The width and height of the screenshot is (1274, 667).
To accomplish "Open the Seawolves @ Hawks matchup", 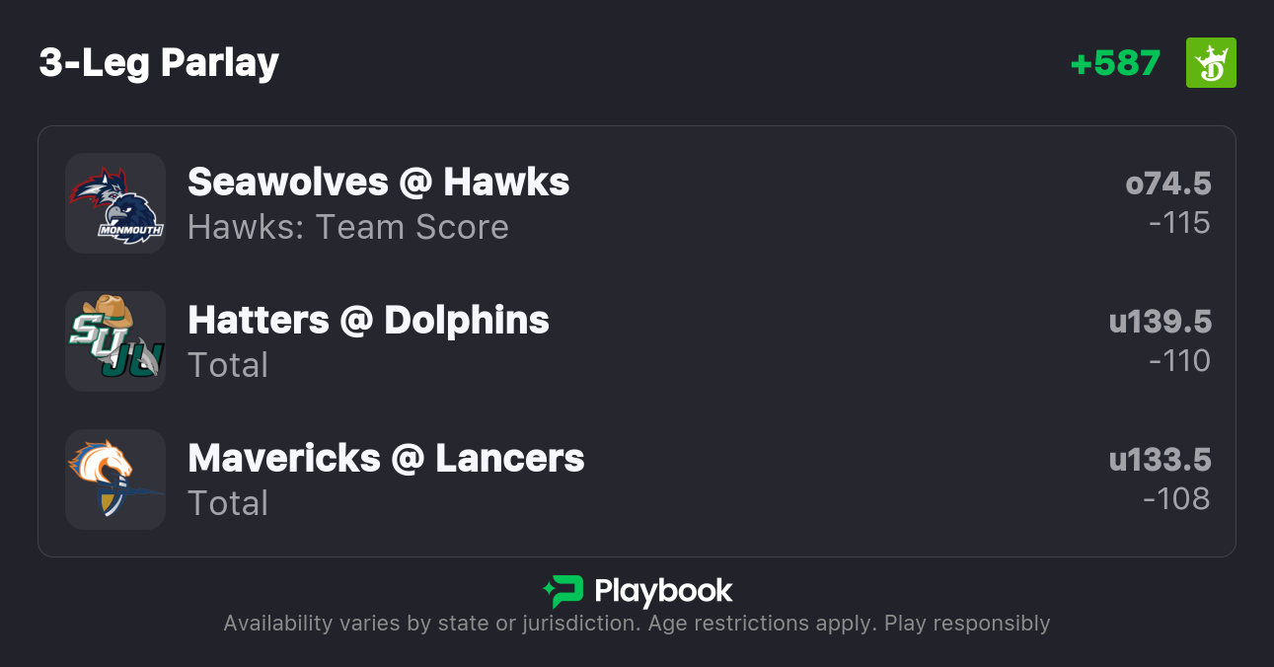I will pyautogui.click(x=378, y=182).
